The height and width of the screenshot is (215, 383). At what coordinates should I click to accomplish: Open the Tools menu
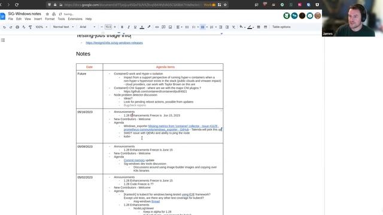(61, 19)
